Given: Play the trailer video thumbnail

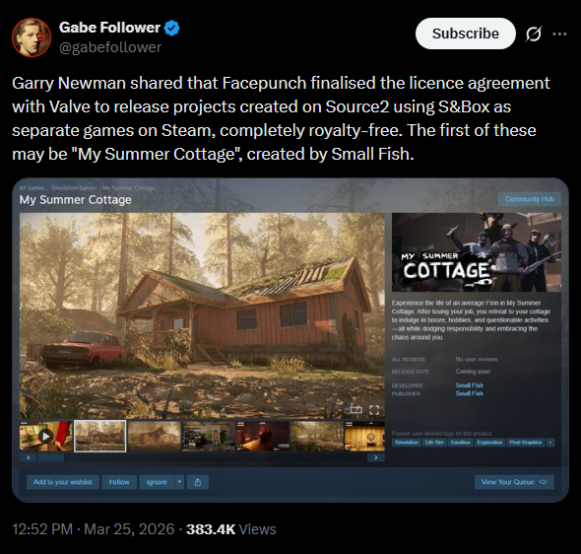Looking at the screenshot, I should [46, 436].
